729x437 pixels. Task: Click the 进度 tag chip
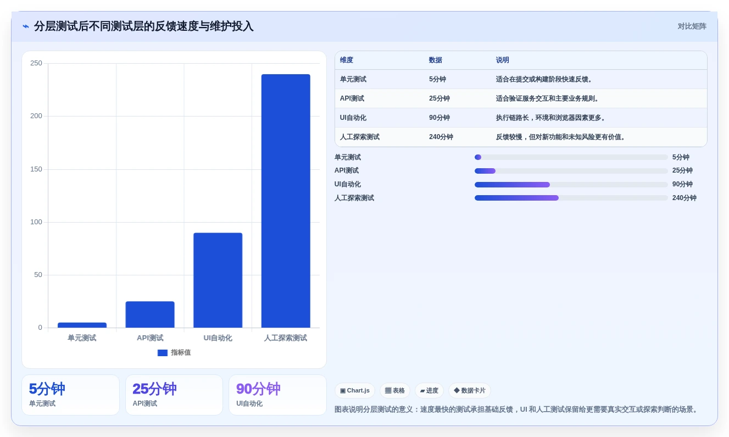429,391
